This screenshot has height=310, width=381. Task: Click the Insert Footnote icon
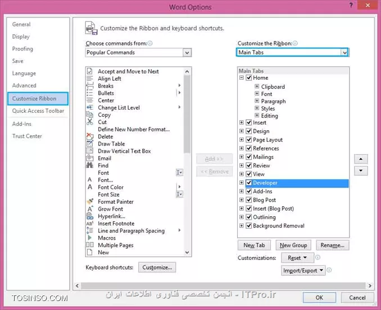pyautogui.click(x=90, y=224)
